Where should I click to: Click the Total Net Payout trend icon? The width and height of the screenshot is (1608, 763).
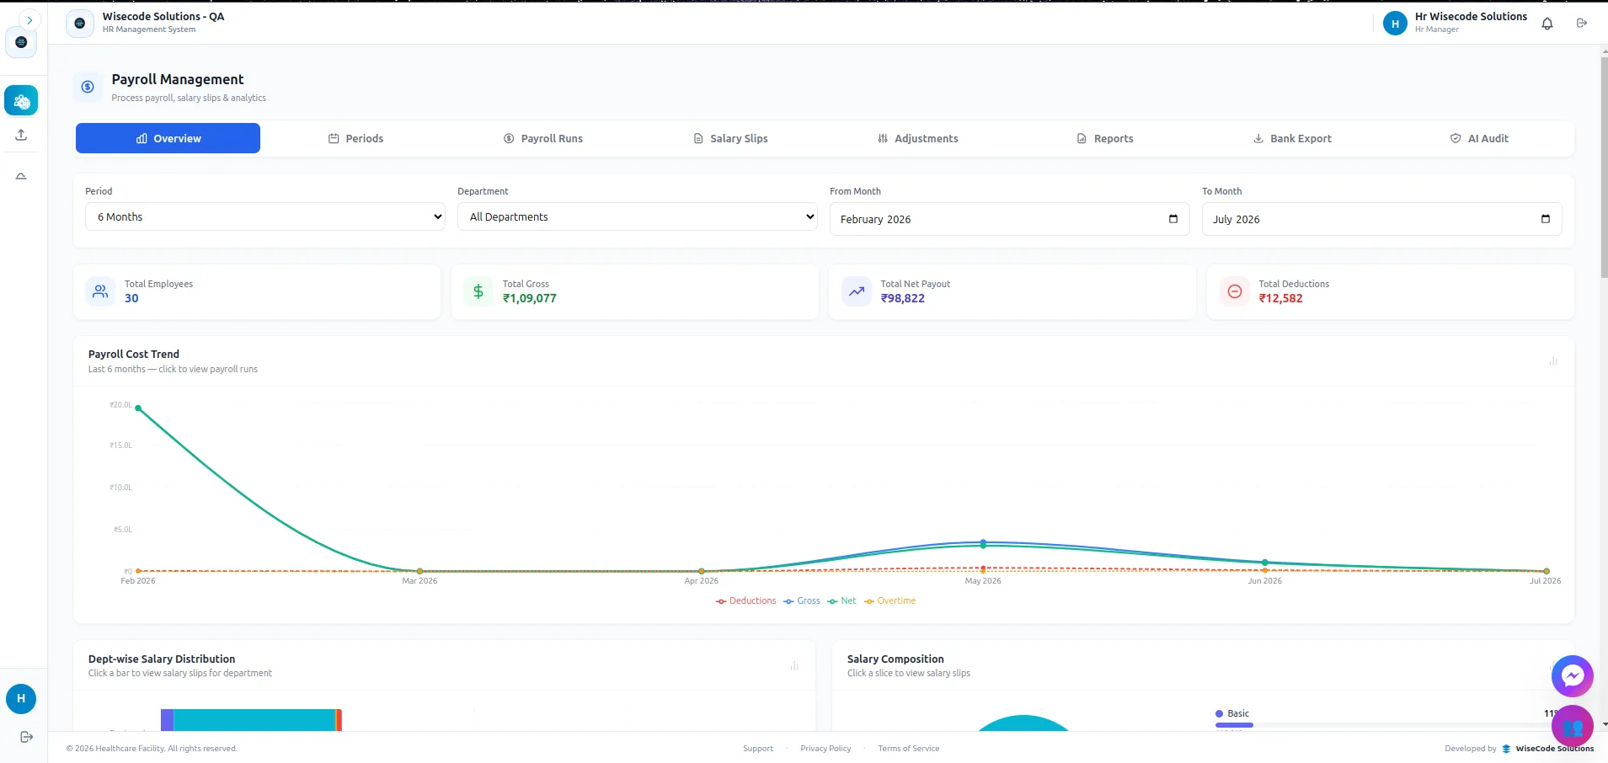[x=857, y=291]
